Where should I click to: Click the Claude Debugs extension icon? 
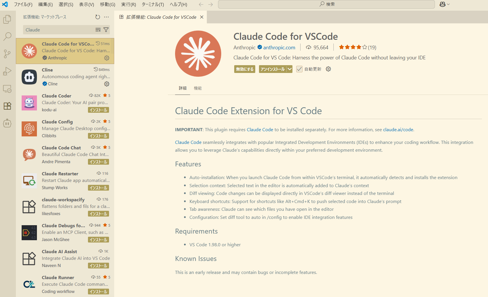coord(29,233)
